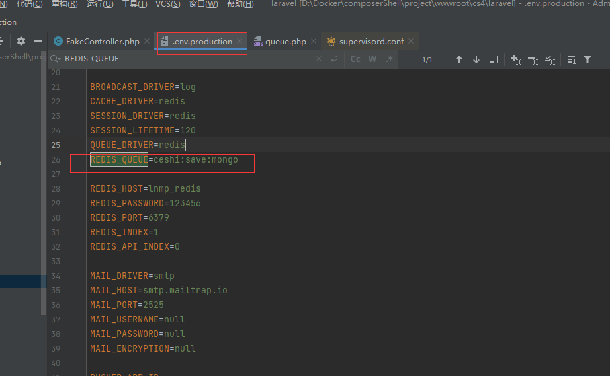610x376 pixels.
Task: Open the Window (窗口) menu
Action: tap(204, 4)
